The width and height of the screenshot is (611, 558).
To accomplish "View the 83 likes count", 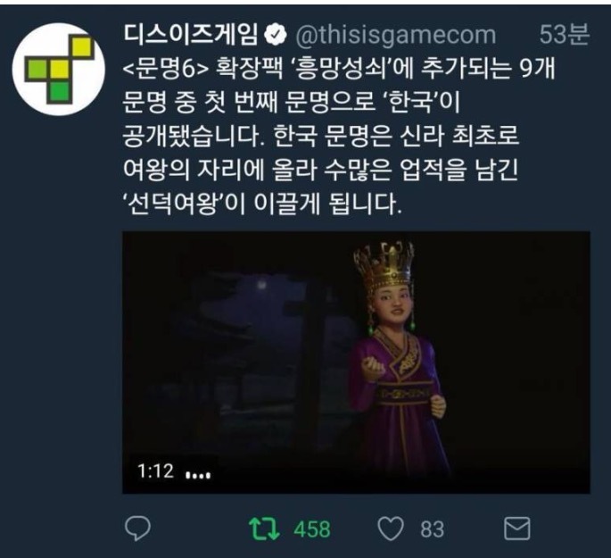I will pos(432,529).
